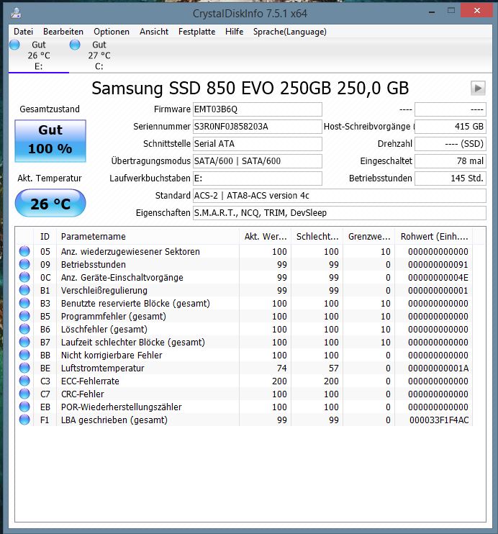This screenshot has width=498, height=534.
Task: Click status orb for ID B7 row
Action: [x=24, y=342]
